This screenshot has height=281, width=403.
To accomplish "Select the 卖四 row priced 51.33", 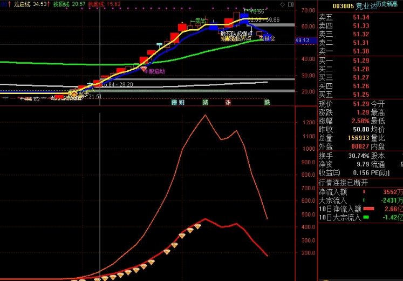I will (360, 26).
